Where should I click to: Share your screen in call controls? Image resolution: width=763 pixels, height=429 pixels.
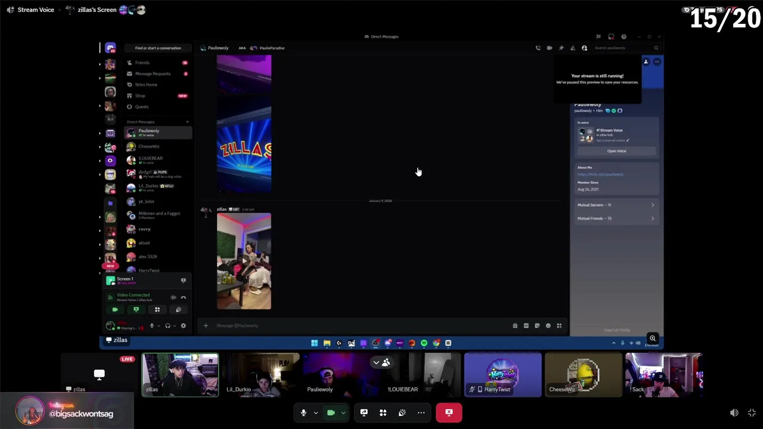point(364,412)
